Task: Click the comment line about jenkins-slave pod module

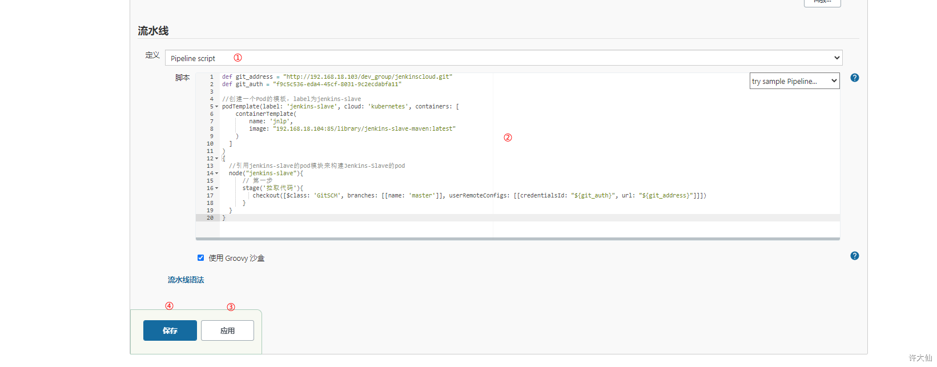Action: pyautogui.click(x=317, y=166)
